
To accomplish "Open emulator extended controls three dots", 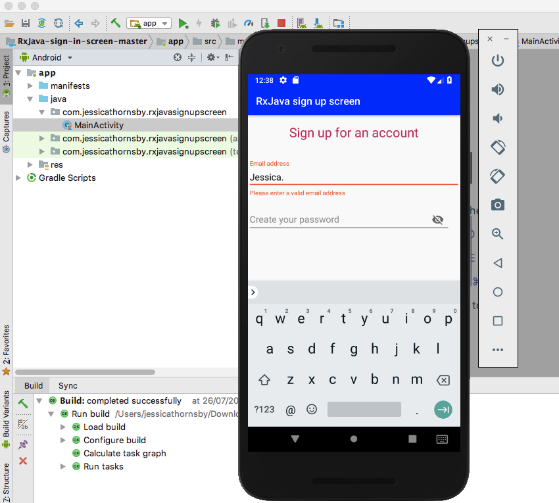I will pyautogui.click(x=498, y=350).
